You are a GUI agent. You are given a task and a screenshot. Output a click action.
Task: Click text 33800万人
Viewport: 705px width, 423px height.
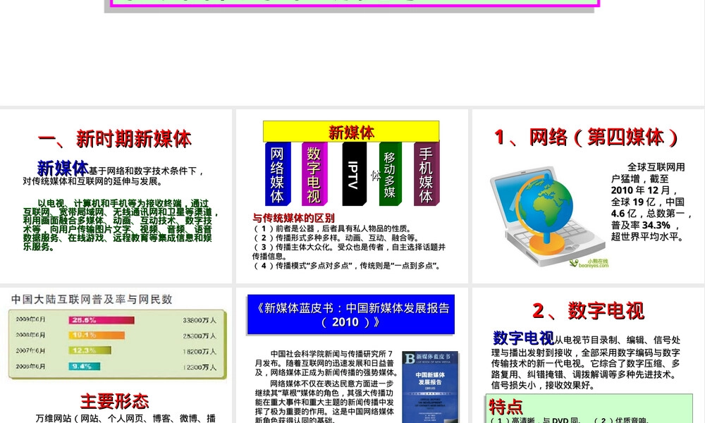click(x=200, y=320)
